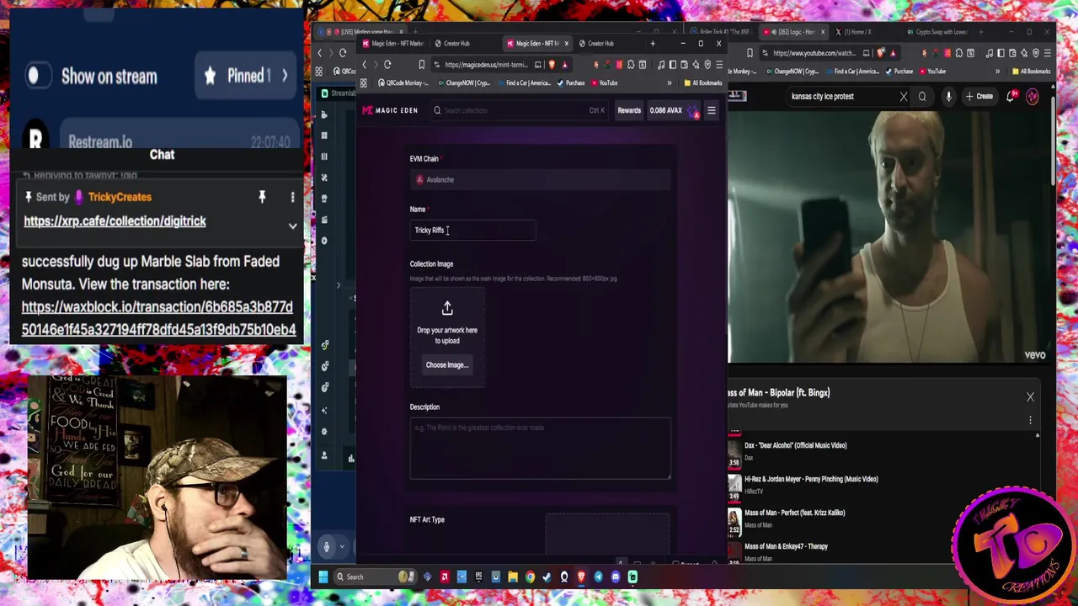Image resolution: width=1078 pixels, height=606 pixels.
Task: Click the YouTube voice search microphone
Action: [948, 96]
